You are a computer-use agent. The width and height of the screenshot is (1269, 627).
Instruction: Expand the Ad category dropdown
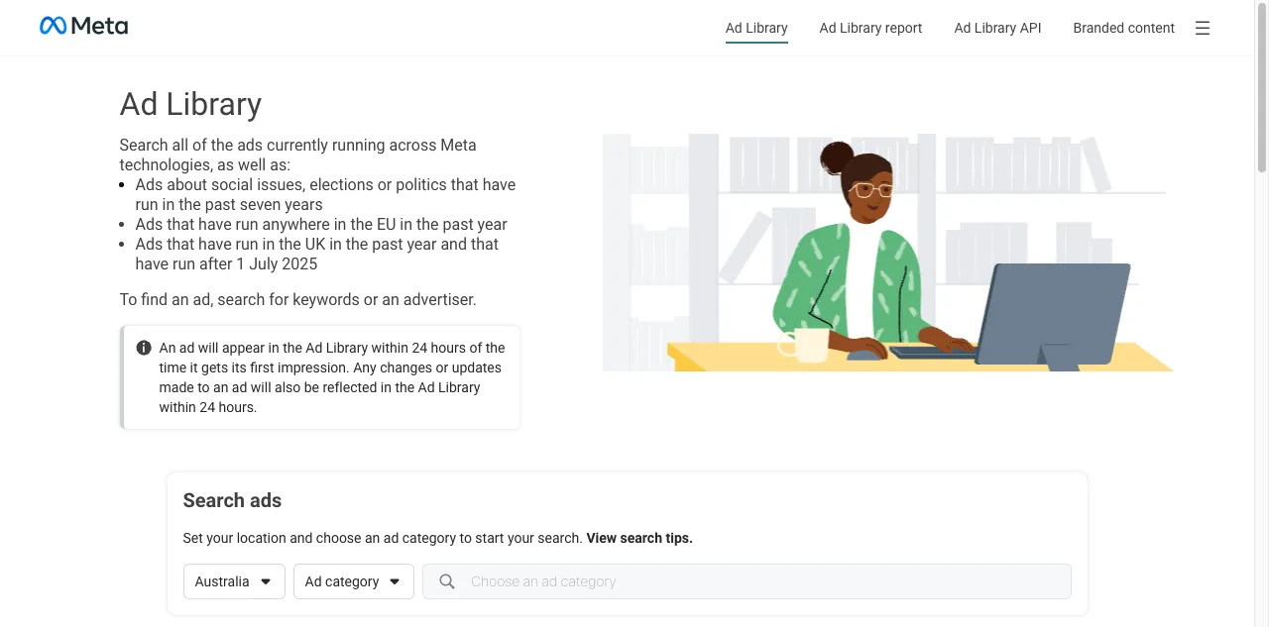pyautogui.click(x=354, y=581)
